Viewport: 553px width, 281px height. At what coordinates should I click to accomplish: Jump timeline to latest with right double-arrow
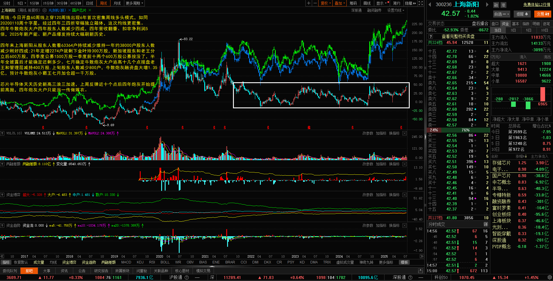click(422, 256)
